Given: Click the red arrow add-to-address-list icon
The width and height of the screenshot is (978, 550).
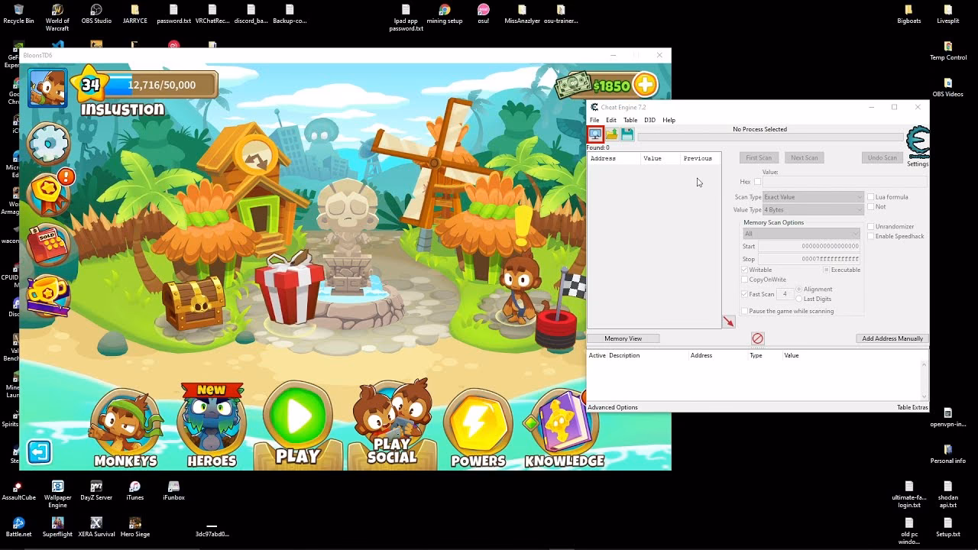Looking at the screenshot, I should [729, 322].
